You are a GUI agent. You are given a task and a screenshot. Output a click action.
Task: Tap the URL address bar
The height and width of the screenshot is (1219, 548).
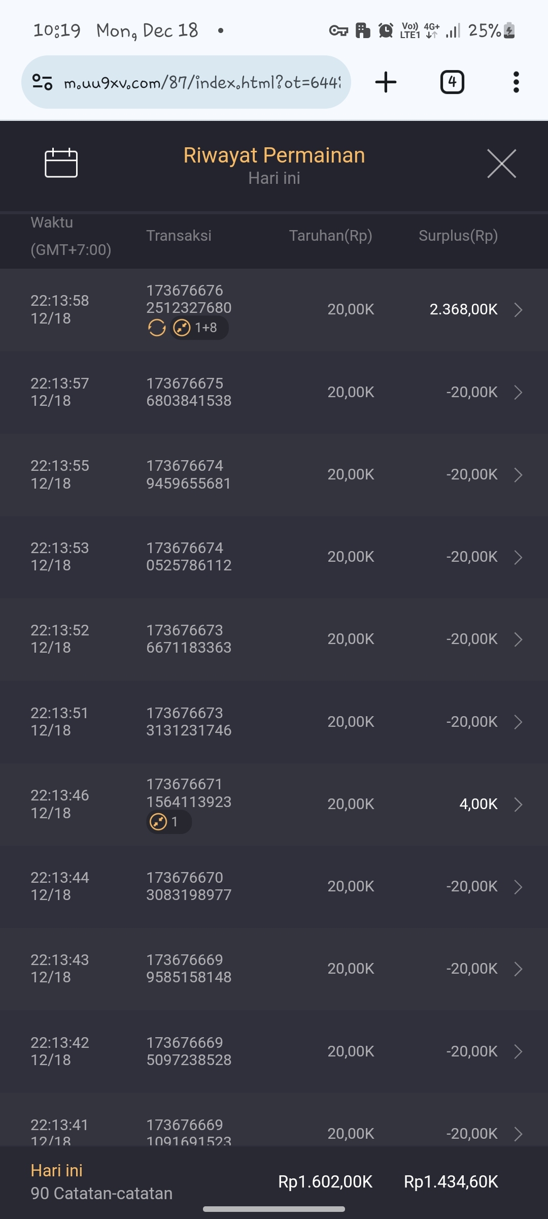[202, 82]
